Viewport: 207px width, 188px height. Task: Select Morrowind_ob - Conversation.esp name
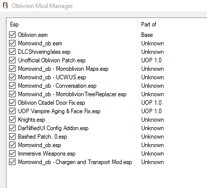[x=57, y=86]
